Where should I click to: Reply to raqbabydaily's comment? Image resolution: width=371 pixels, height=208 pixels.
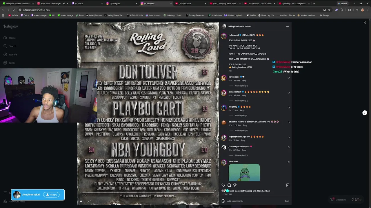[x=243, y=140]
